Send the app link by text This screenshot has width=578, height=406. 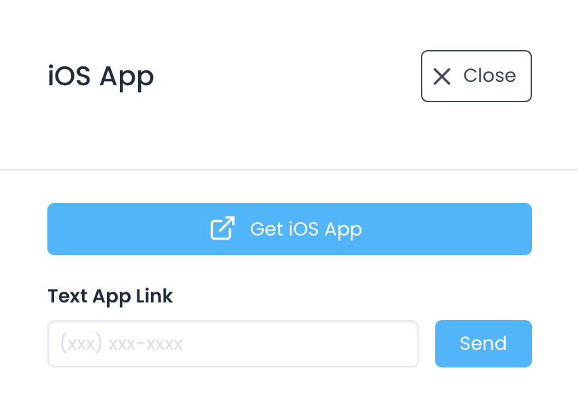[483, 344]
